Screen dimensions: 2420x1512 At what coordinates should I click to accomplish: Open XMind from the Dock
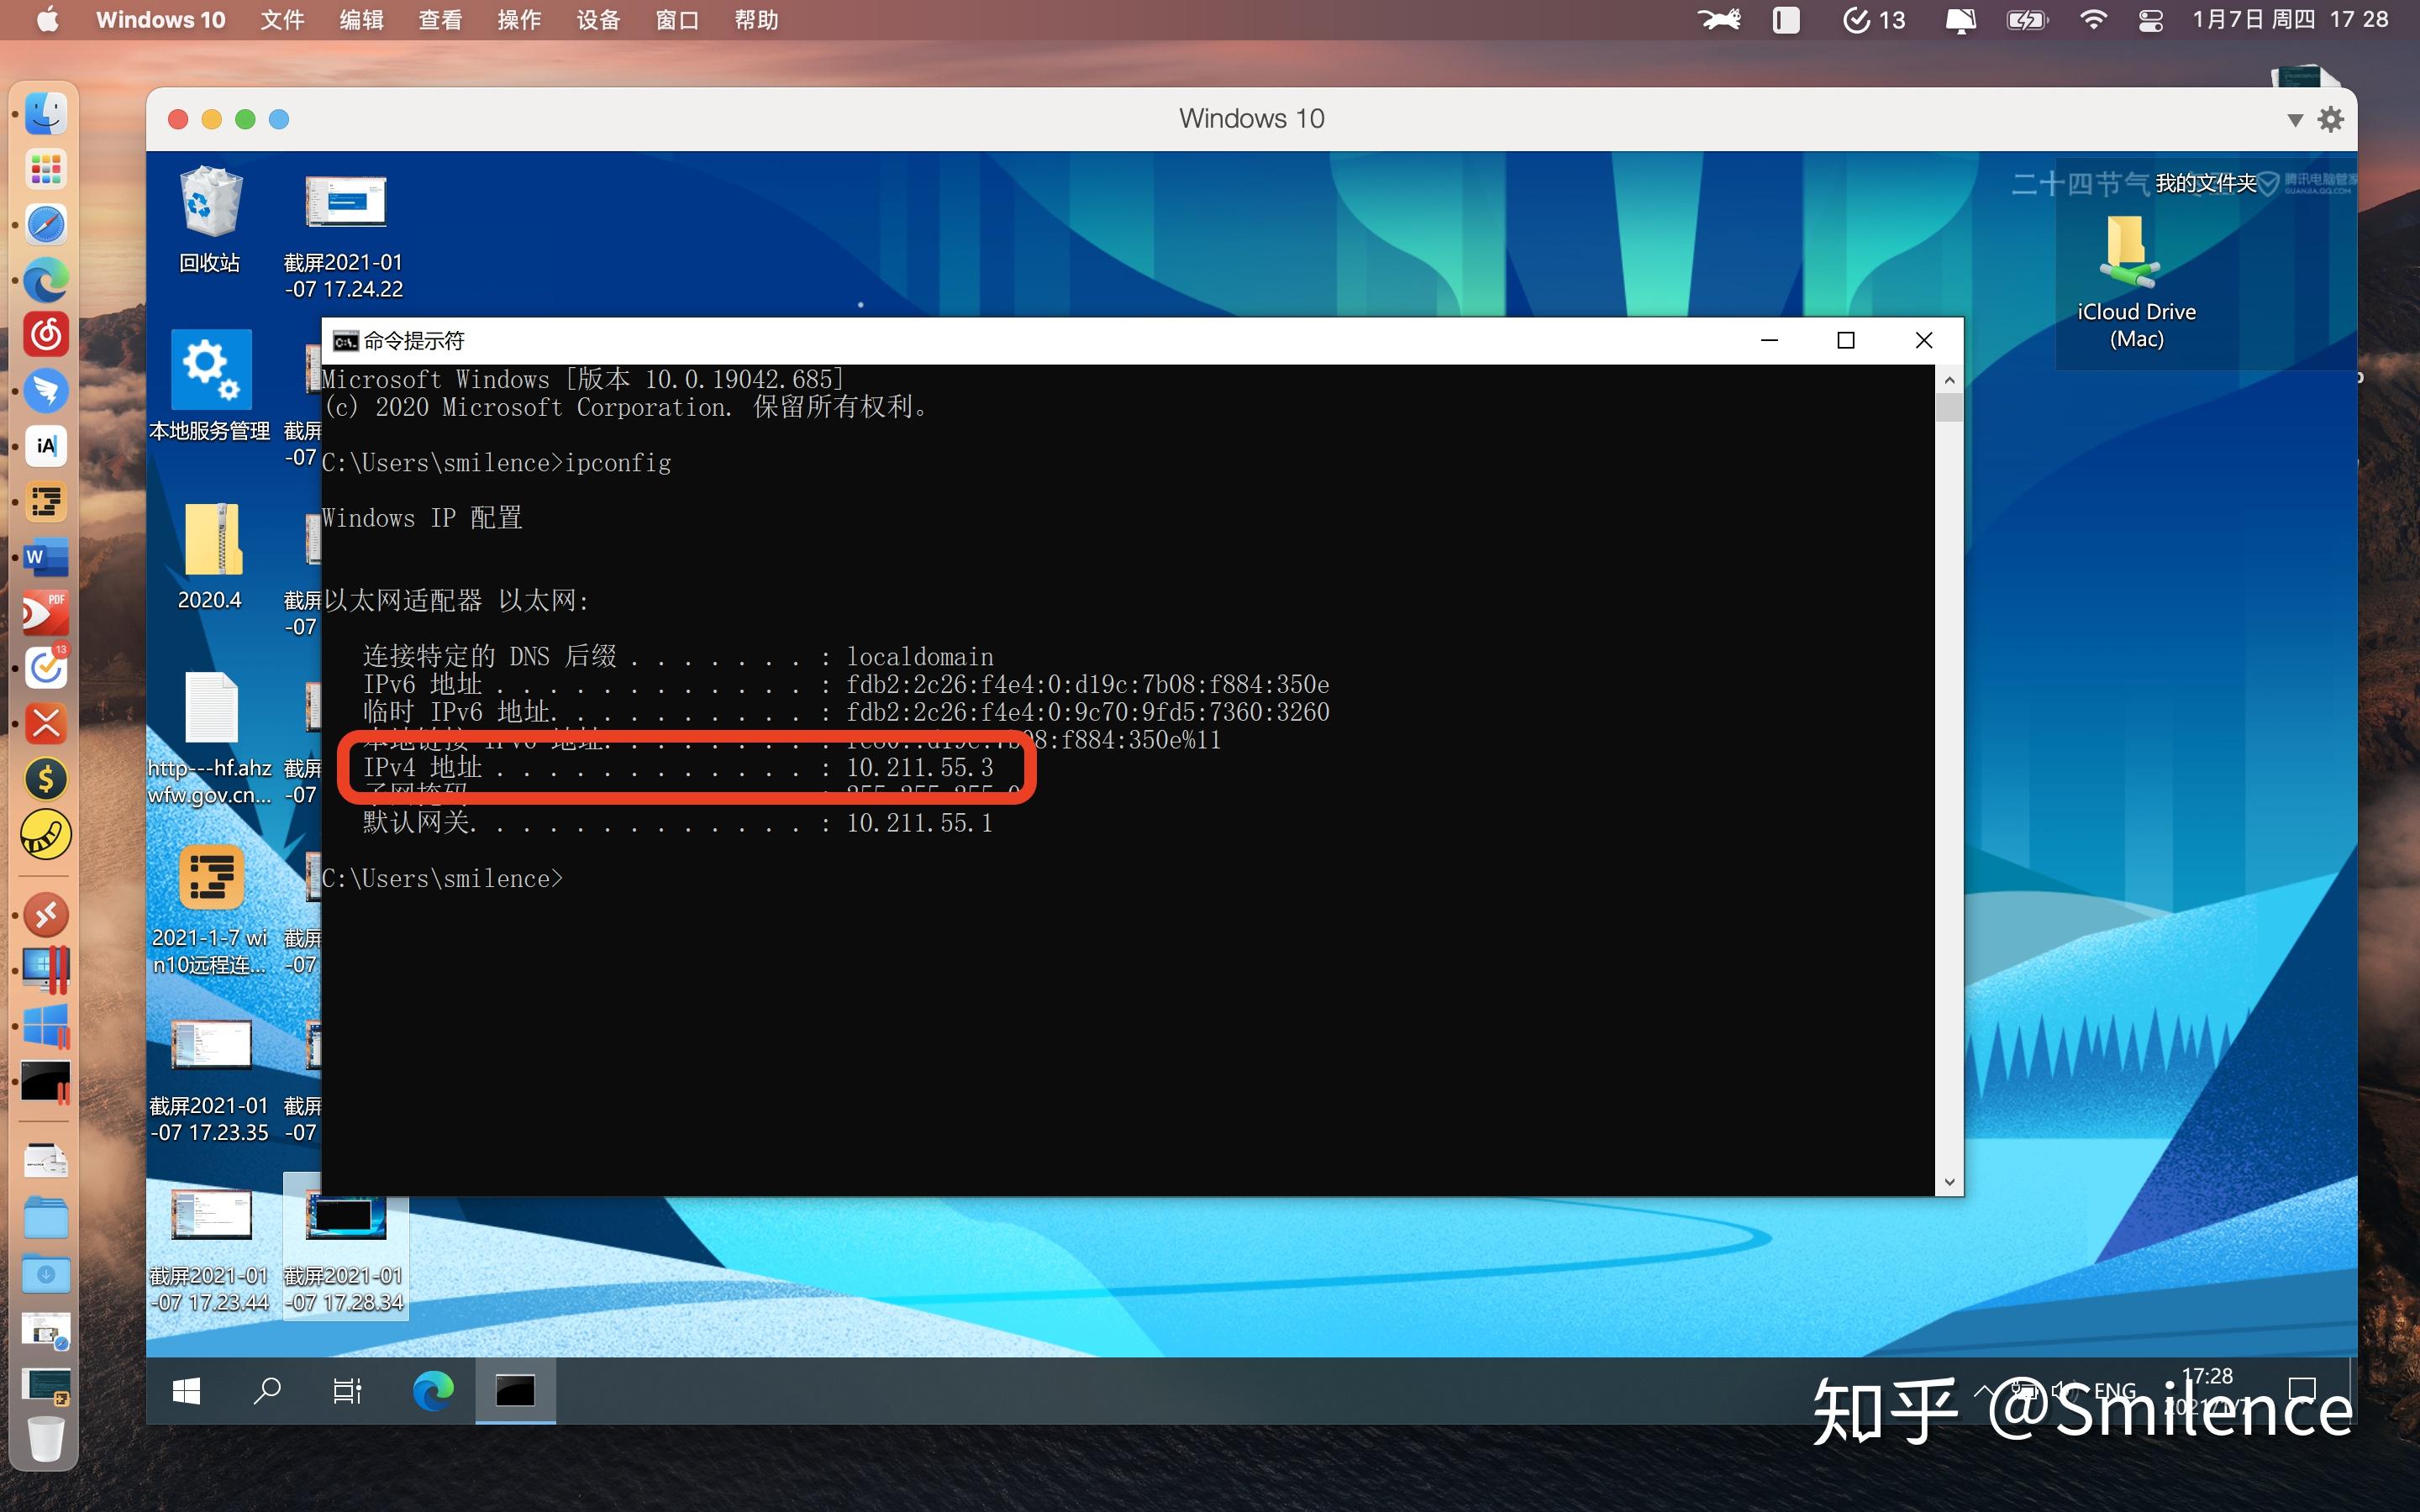46,723
